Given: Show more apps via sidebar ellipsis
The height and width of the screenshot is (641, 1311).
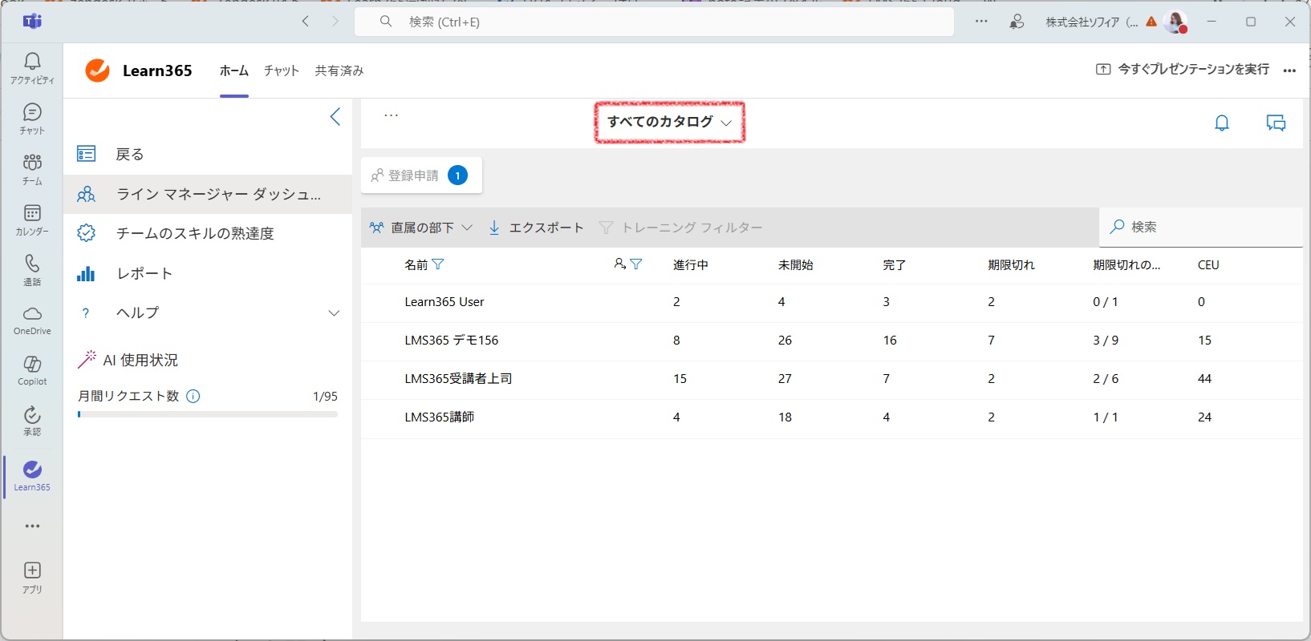Looking at the screenshot, I should click(32, 526).
